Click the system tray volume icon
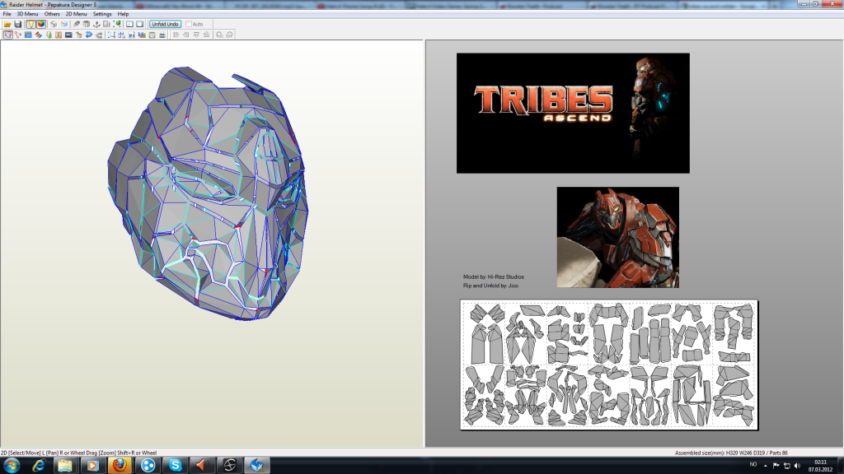 pyautogui.click(x=797, y=466)
